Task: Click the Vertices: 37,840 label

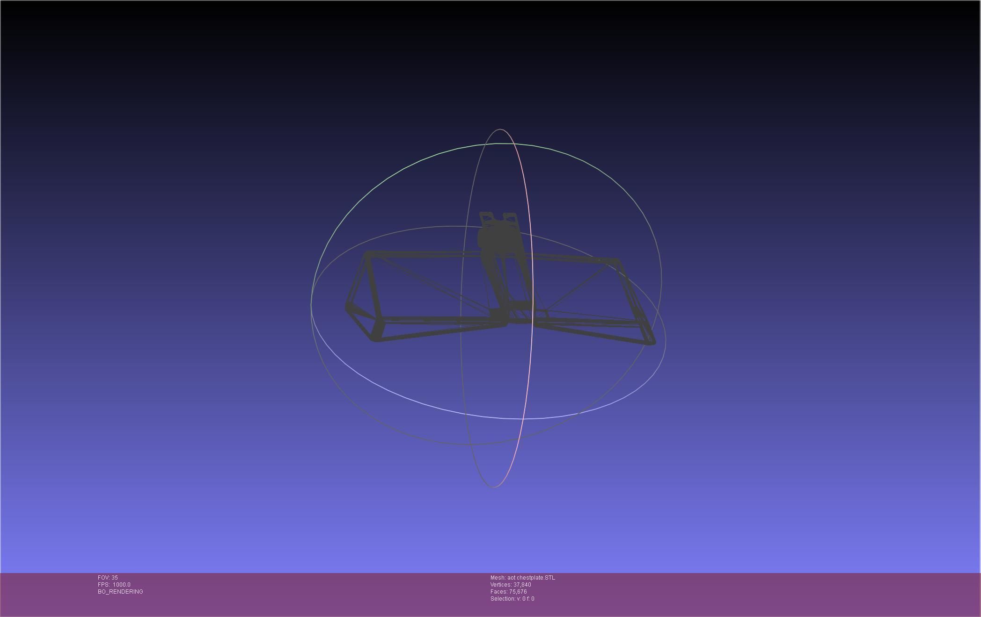Action: point(510,585)
